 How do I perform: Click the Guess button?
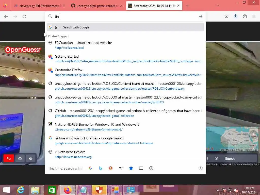point(230,158)
